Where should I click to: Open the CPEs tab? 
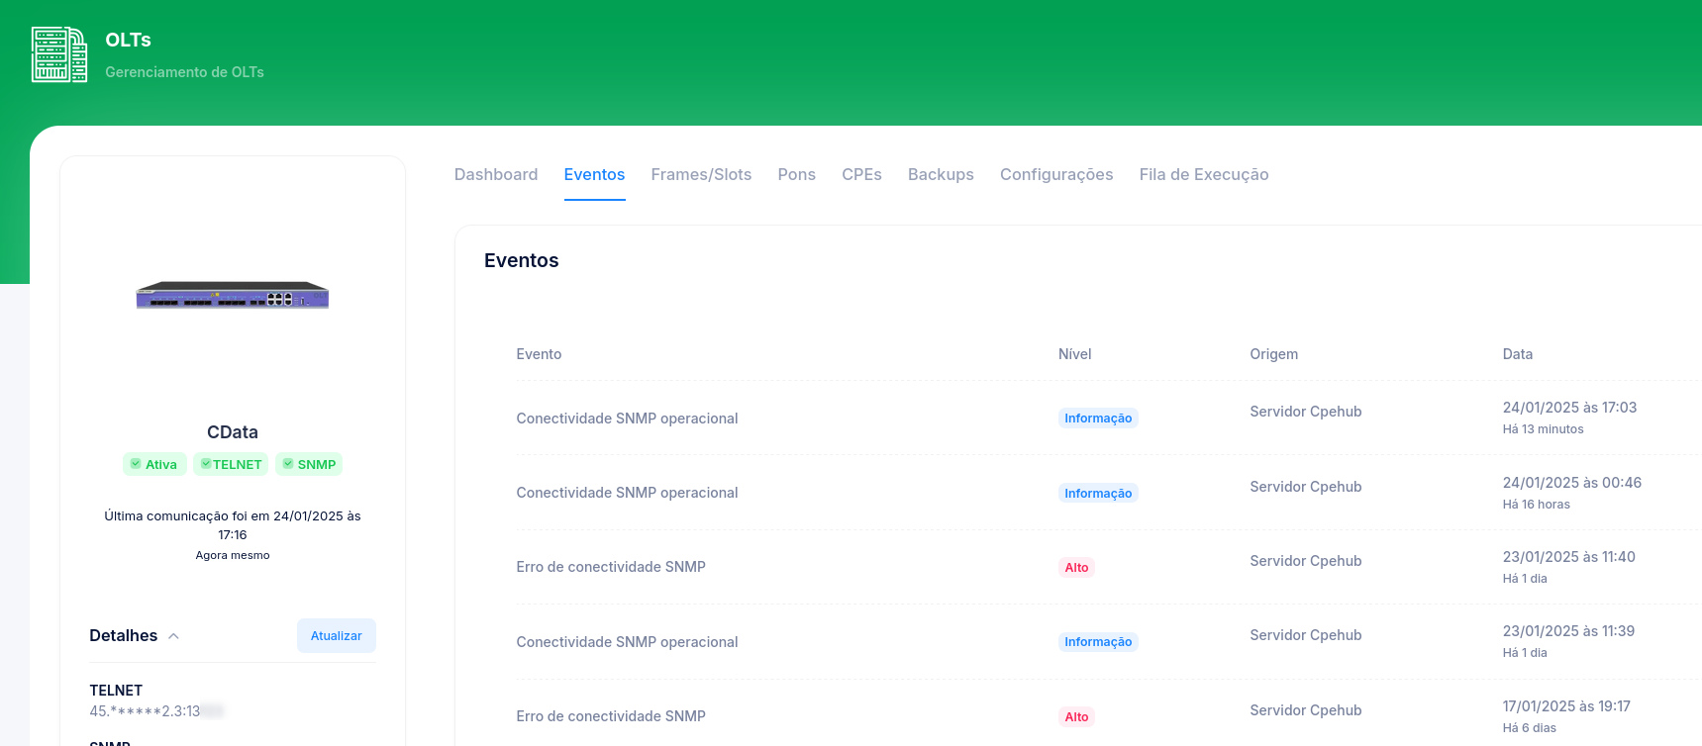[x=861, y=174]
